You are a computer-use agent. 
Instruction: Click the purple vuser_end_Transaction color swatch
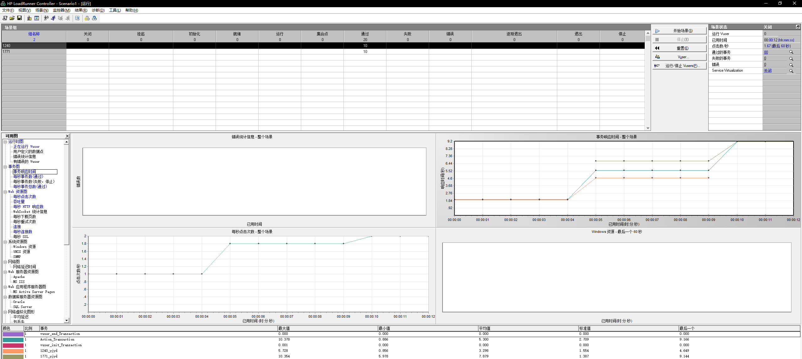tap(13, 334)
